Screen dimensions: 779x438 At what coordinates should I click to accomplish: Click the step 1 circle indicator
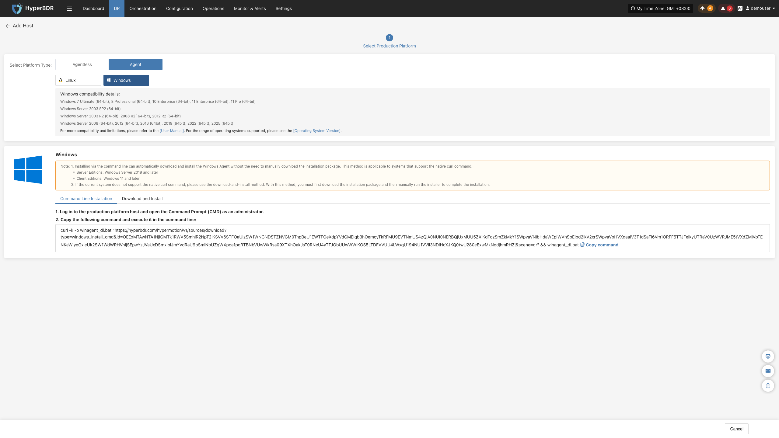coord(389,38)
